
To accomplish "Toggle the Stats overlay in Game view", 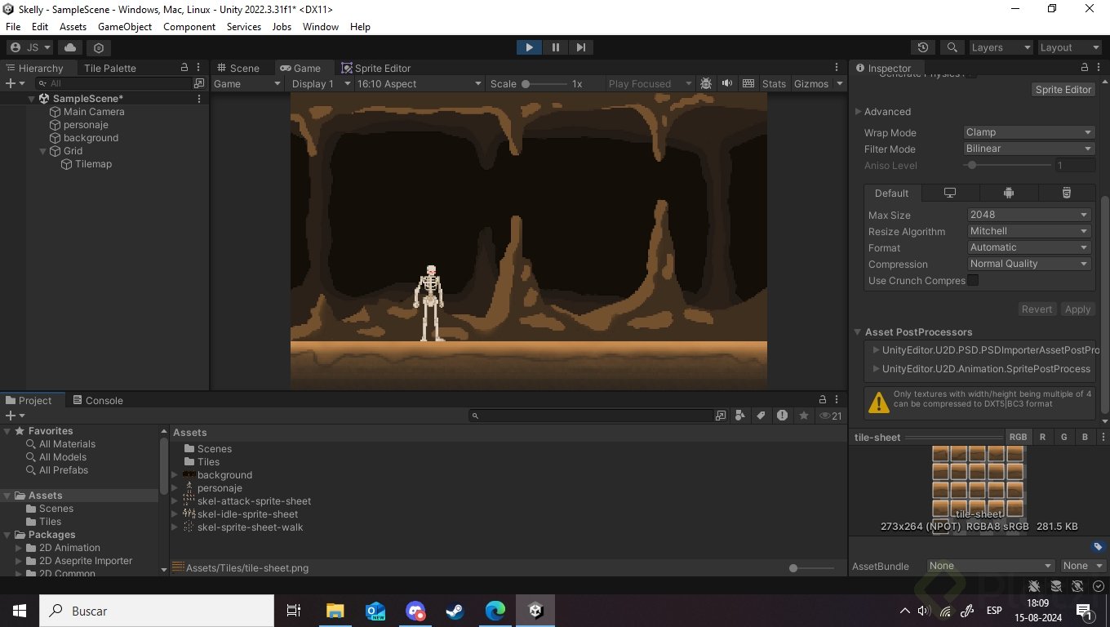I will tap(774, 83).
